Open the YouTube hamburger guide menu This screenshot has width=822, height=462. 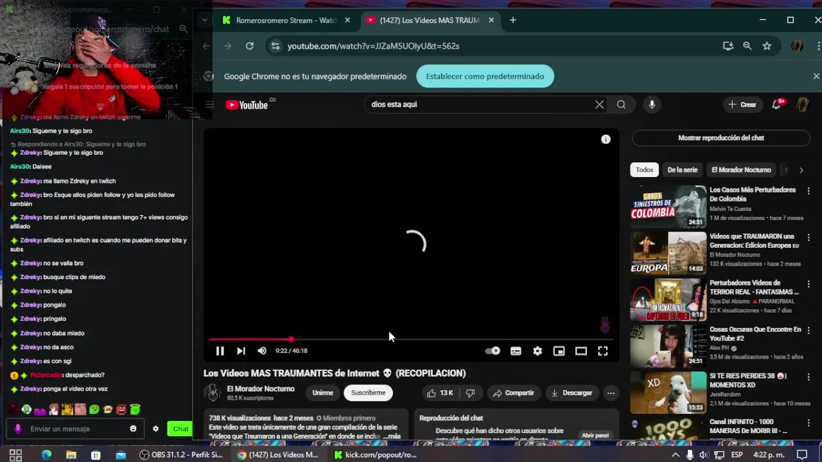pos(209,105)
